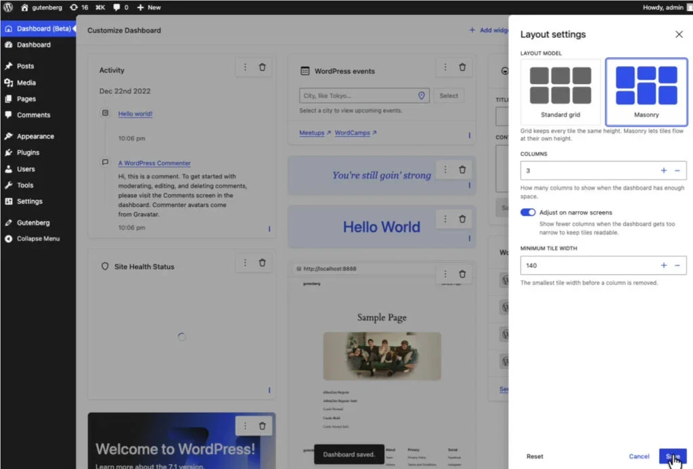Click Collapse Menu in the sidebar
Image resolution: width=693 pixels, height=469 pixels.
[38, 239]
